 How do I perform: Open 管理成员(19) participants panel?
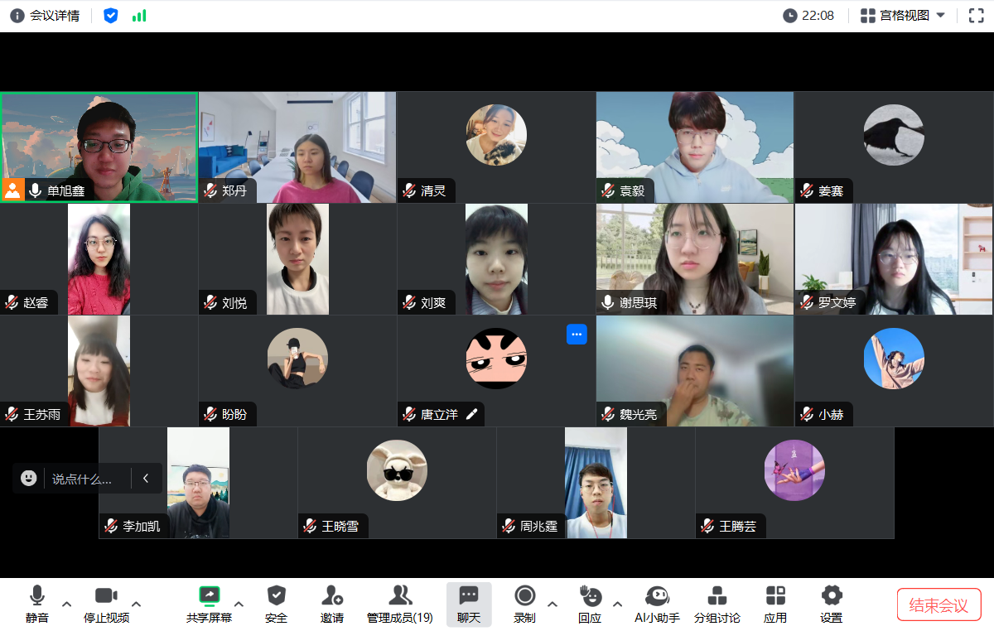(400, 604)
